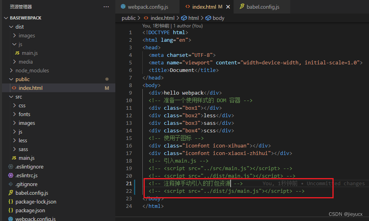Open package.json file
Screen dimensions: 369x221
tap(30, 210)
